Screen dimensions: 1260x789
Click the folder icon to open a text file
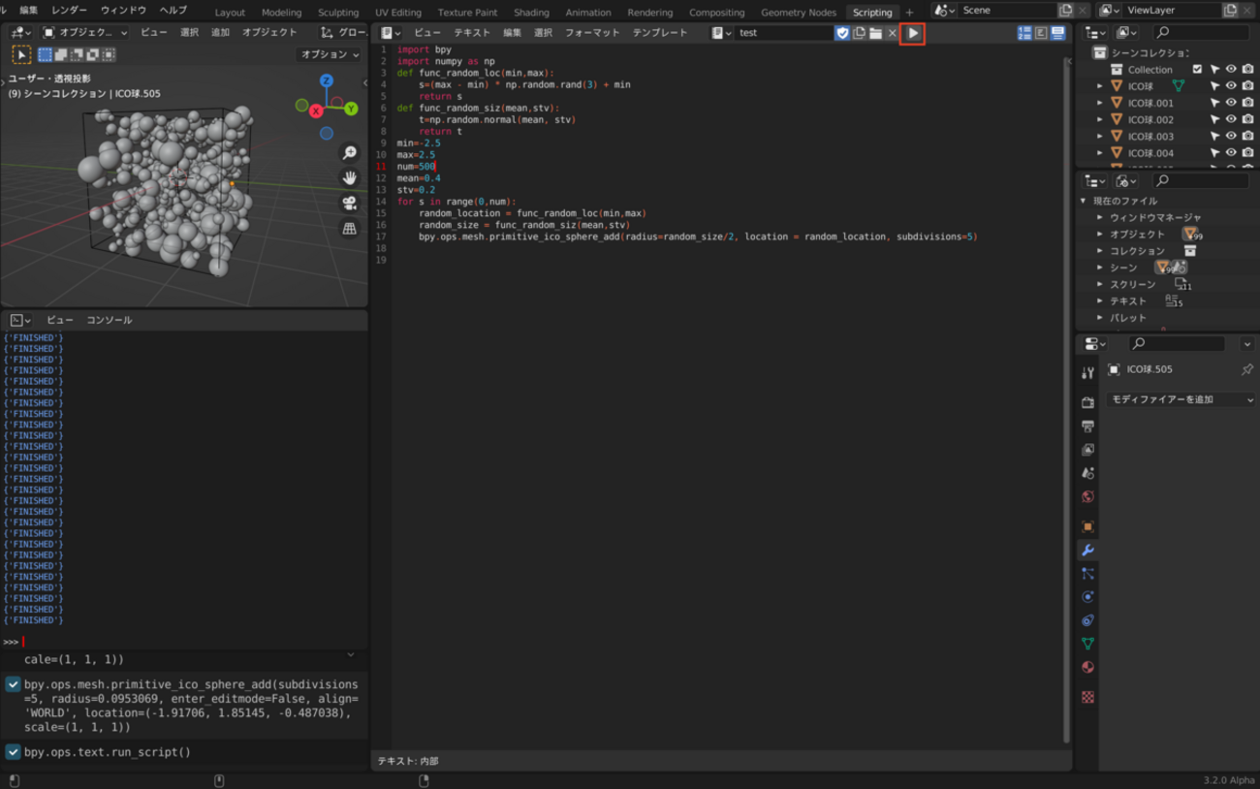click(875, 33)
